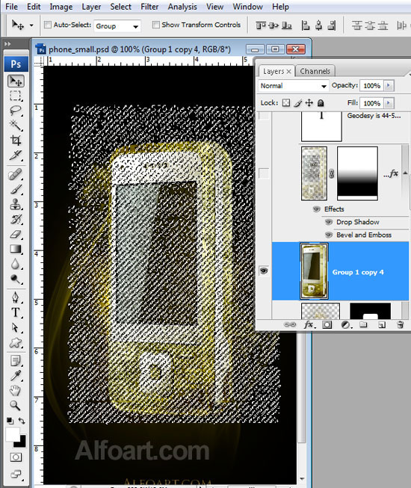Select the Dodge tool
Viewport: 411px width, 488px height.
coord(15,279)
